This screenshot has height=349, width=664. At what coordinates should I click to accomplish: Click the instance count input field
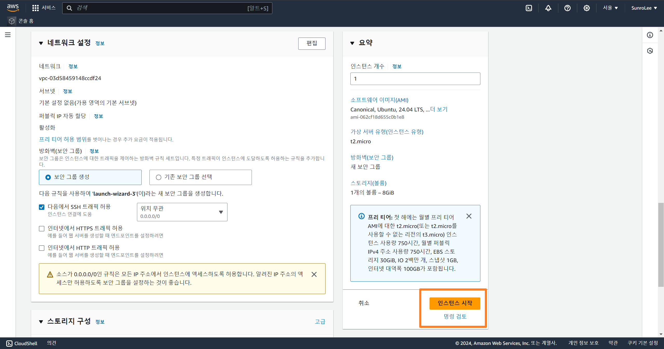click(415, 79)
